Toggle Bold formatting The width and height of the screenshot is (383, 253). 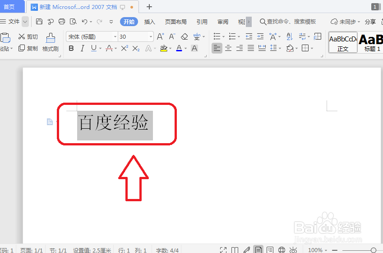[x=71, y=48]
